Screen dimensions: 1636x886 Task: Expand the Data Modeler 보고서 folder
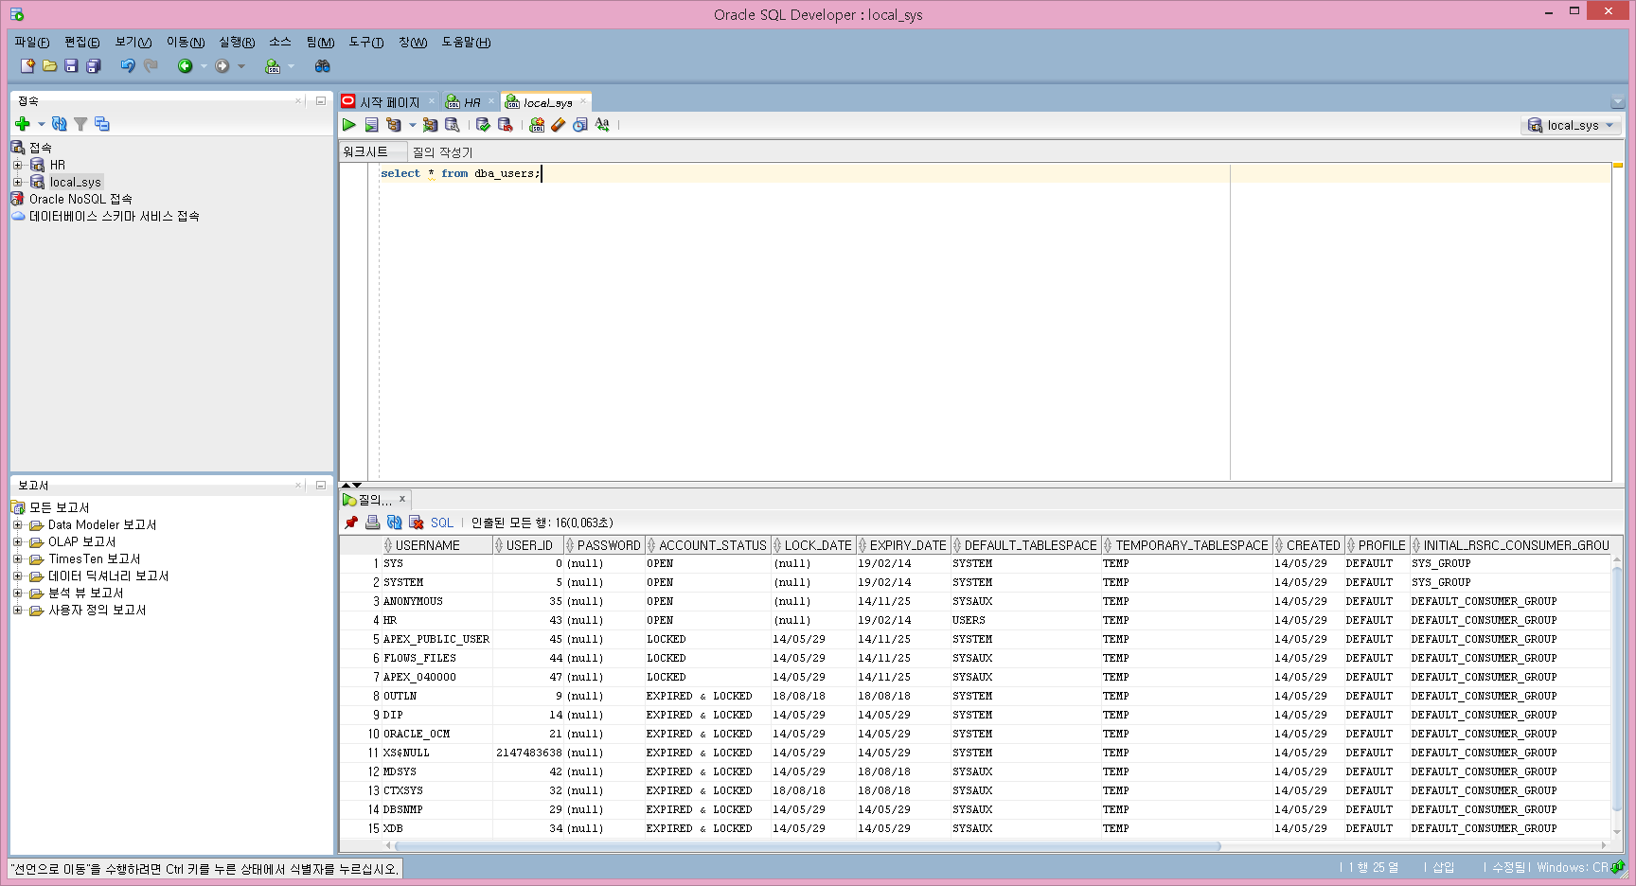click(x=17, y=524)
